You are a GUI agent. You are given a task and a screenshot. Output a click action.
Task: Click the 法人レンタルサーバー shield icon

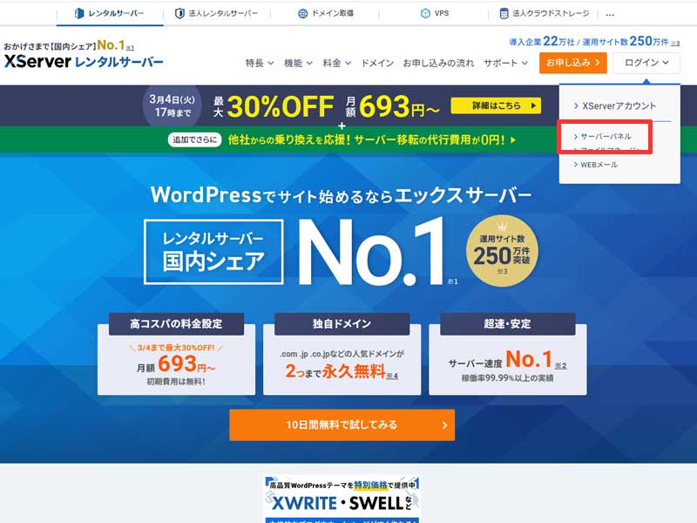click(x=179, y=14)
